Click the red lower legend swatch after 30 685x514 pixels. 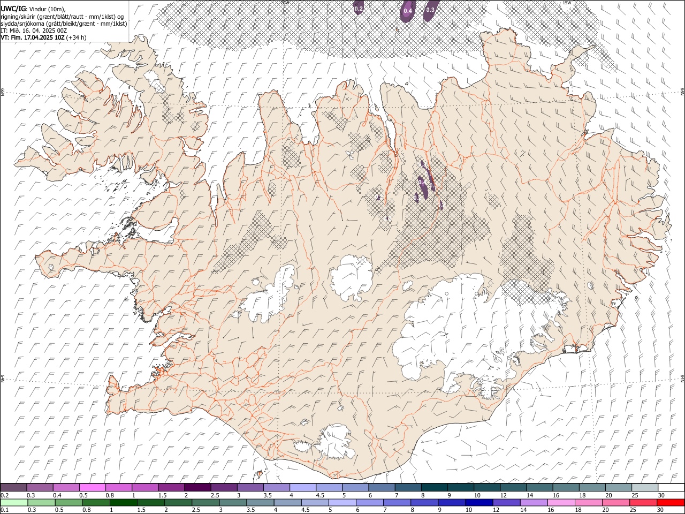(670, 502)
